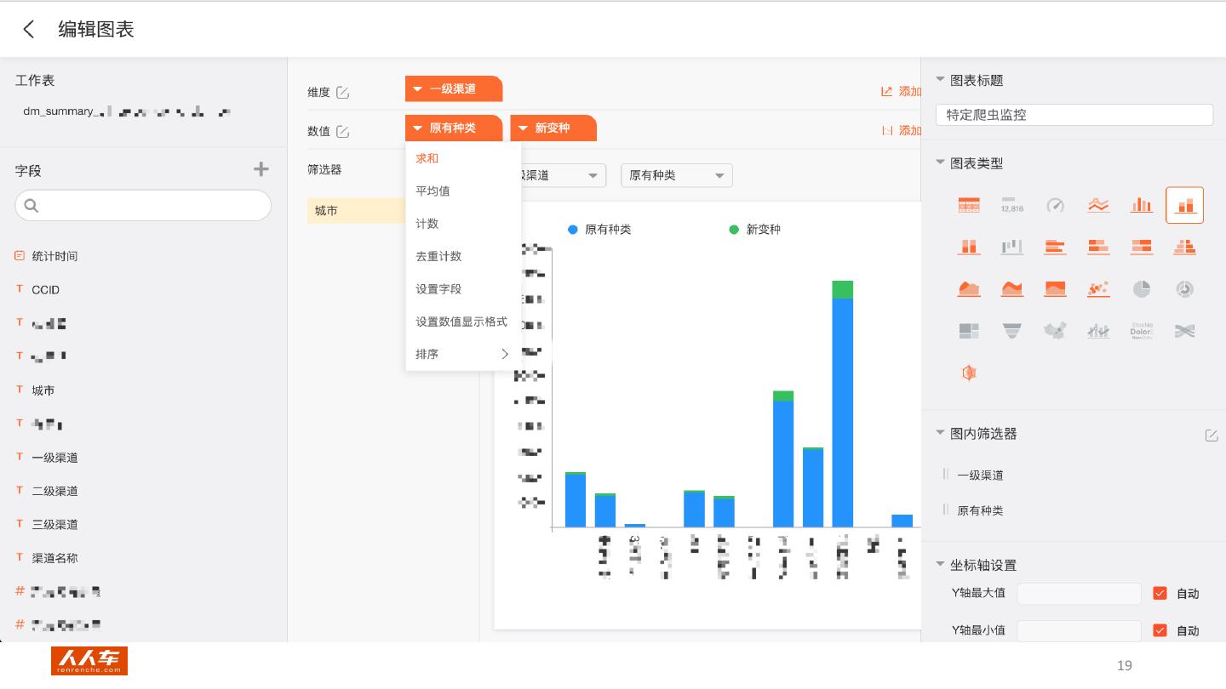This screenshot has width=1226, height=689.
Task: Click the plus button to add field
Action: coord(261,169)
